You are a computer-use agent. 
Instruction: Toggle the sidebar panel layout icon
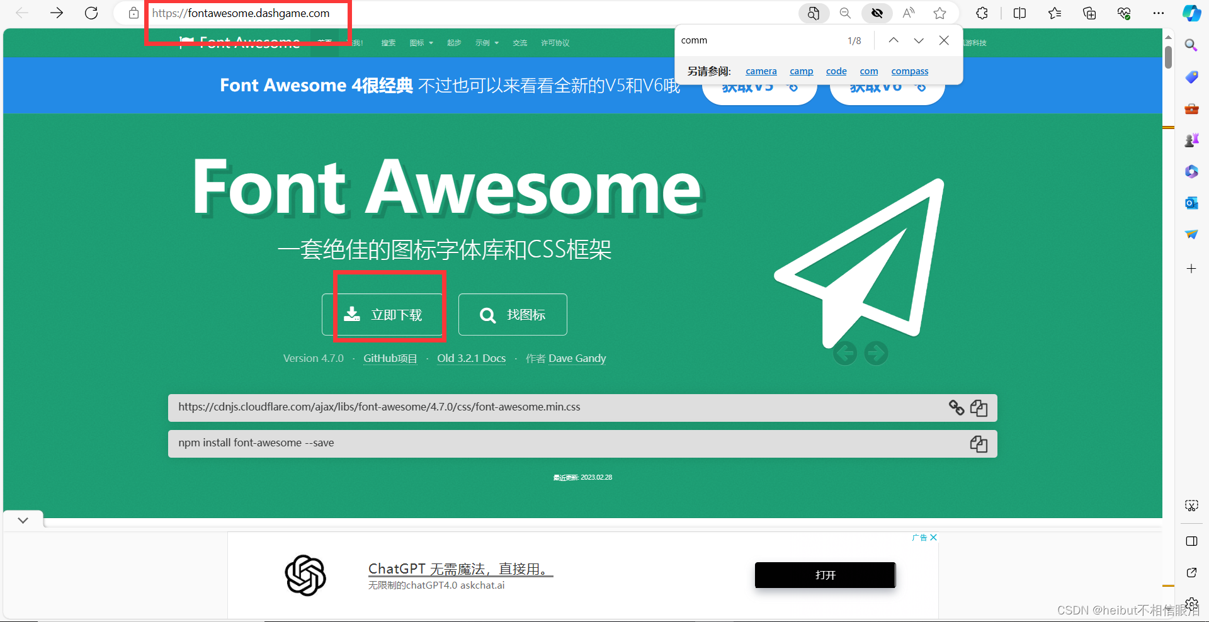(x=1191, y=541)
